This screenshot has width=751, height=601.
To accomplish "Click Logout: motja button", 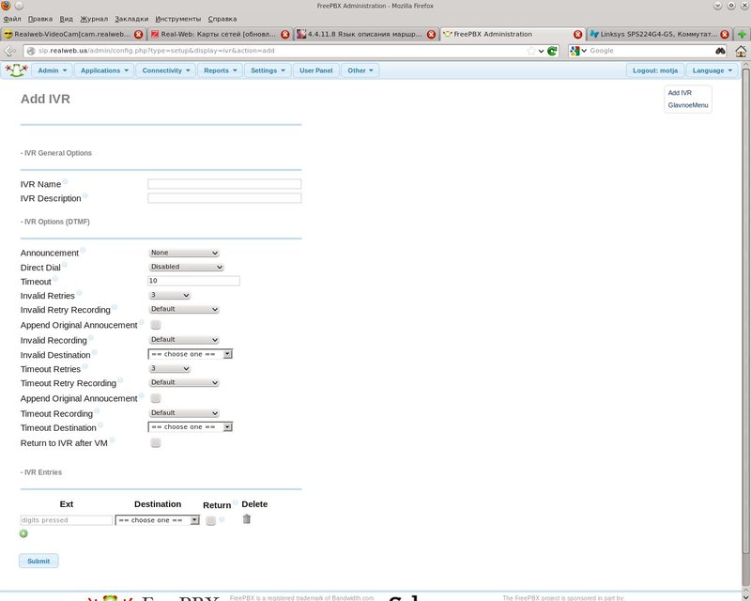I will pos(655,70).
